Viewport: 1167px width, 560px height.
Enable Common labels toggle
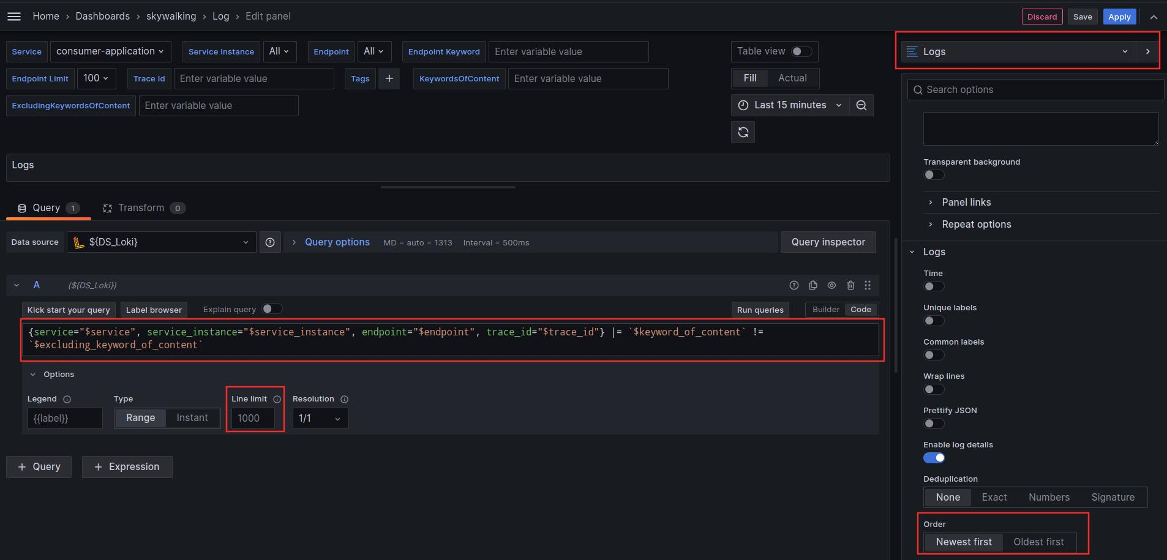934,355
